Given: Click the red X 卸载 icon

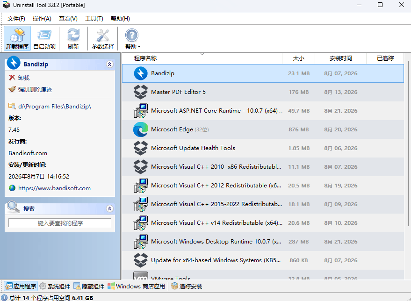Looking at the screenshot, I should pos(12,78).
